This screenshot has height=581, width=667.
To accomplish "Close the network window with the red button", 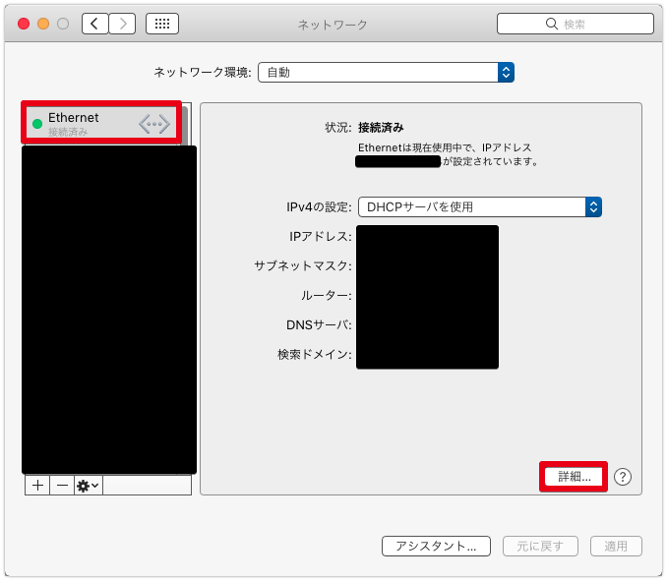I will point(24,24).
